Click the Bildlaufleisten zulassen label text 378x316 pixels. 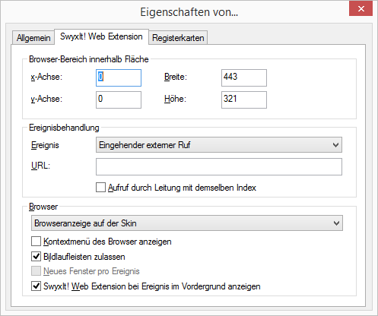[x=84, y=257]
